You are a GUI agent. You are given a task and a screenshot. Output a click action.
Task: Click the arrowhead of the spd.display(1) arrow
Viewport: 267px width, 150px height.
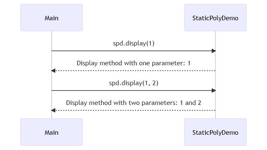[x=214, y=51]
